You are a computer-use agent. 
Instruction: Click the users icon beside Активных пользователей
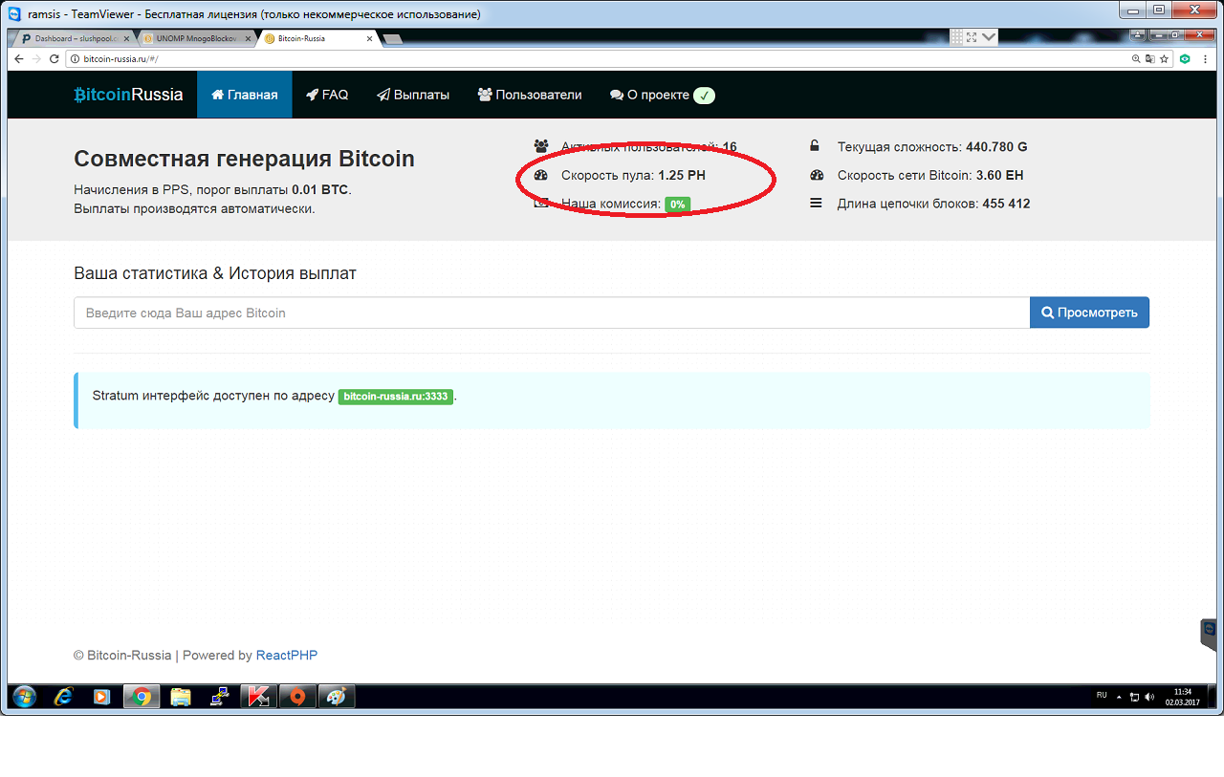pyautogui.click(x=541, y=147)
